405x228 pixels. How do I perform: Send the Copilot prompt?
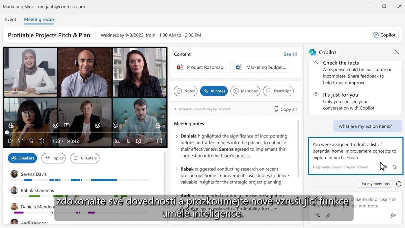point(393,215)
